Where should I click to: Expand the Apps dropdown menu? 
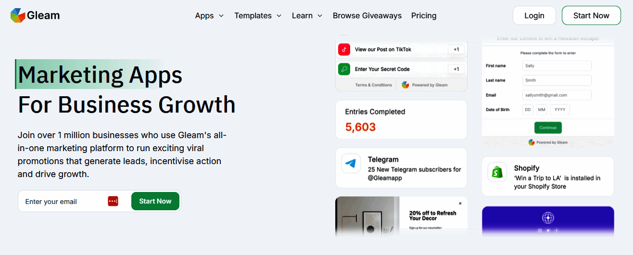[209, 15]
